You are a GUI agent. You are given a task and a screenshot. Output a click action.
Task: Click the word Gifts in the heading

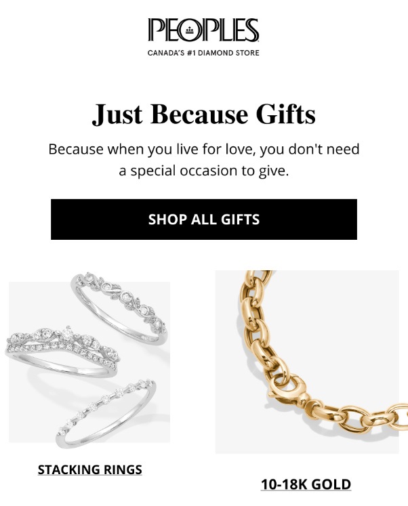[x=285, y=114]
